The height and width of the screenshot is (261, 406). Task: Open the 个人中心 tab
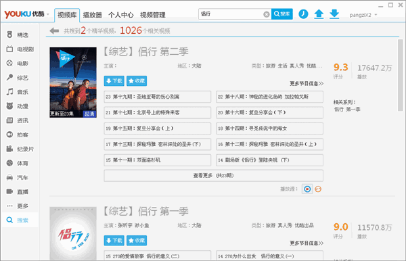(121, 15)
